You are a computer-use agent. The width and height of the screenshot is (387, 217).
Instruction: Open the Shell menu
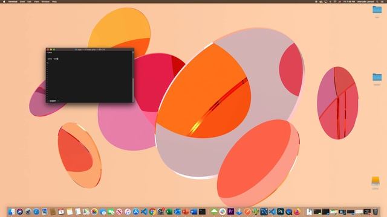click(22, 1)
